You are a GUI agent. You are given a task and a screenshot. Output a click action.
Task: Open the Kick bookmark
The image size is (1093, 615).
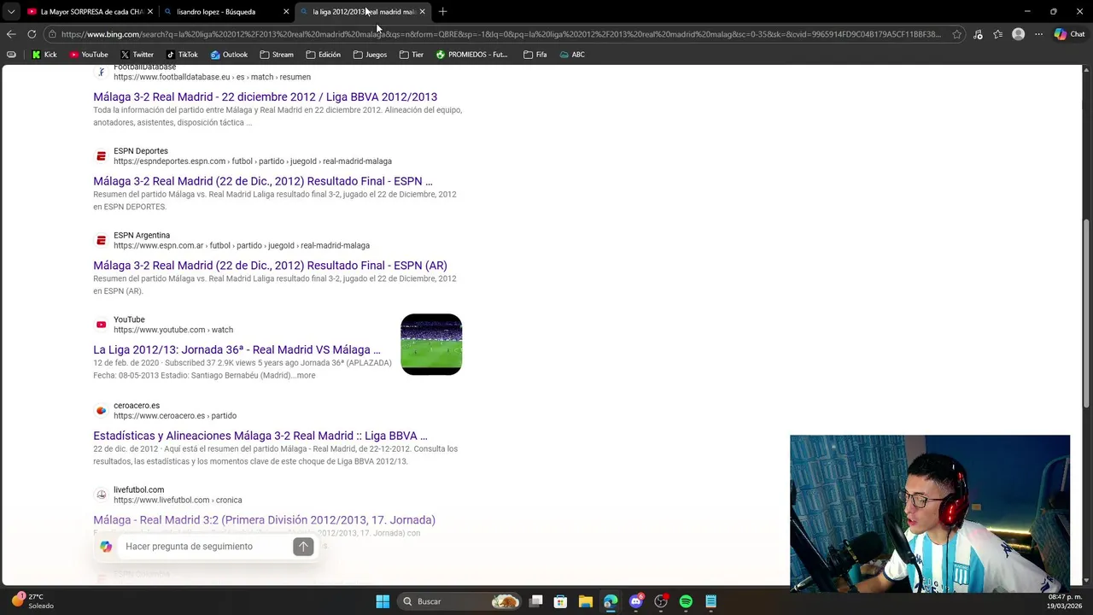click(x=44, y=55)
